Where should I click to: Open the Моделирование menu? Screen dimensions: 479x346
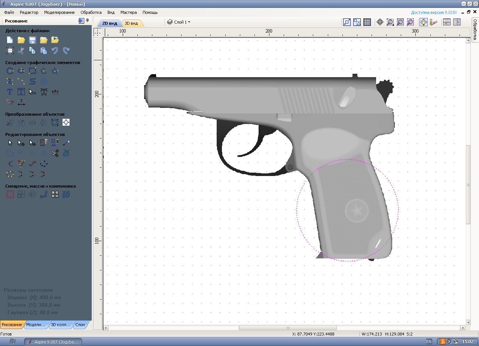pos(60,12)
